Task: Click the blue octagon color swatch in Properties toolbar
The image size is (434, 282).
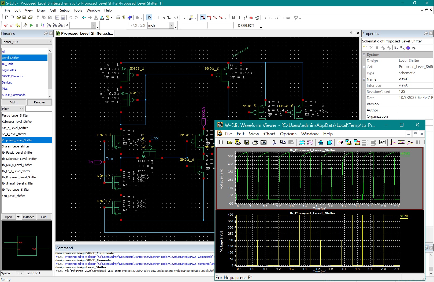Action: [408, 48]
